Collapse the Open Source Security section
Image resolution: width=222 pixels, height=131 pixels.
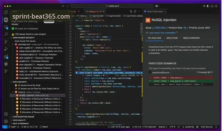point(23,38)
